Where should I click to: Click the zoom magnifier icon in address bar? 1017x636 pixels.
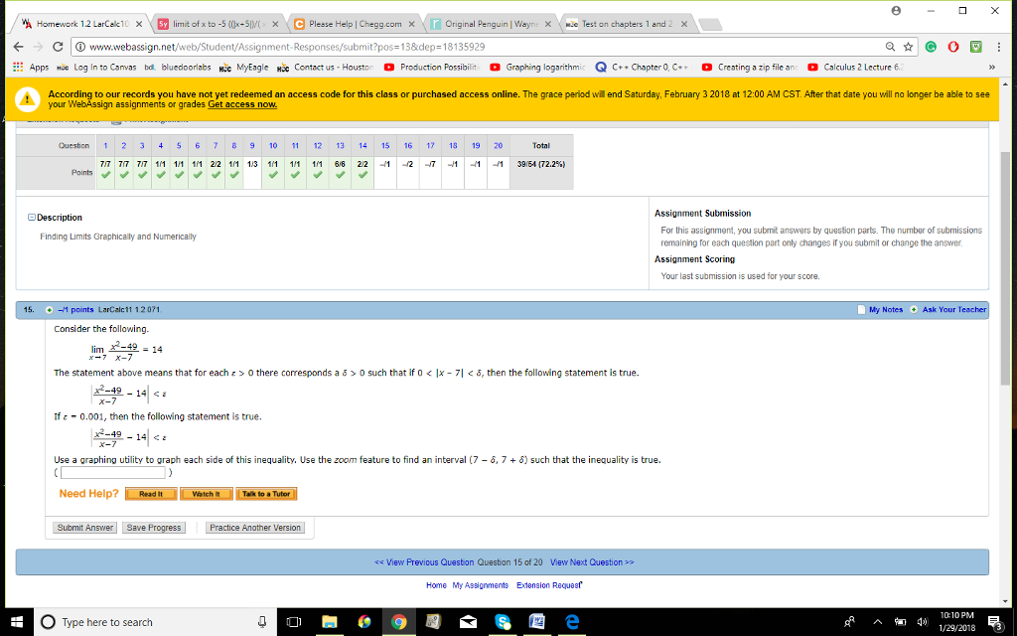click(x=891, y=47)
